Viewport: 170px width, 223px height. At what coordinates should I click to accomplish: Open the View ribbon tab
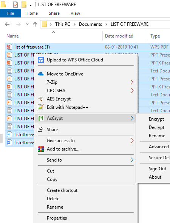[x=76, y=13]
